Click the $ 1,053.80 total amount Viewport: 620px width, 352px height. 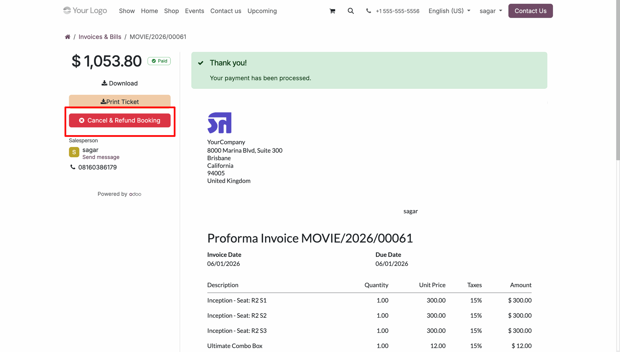coord(107,61)
